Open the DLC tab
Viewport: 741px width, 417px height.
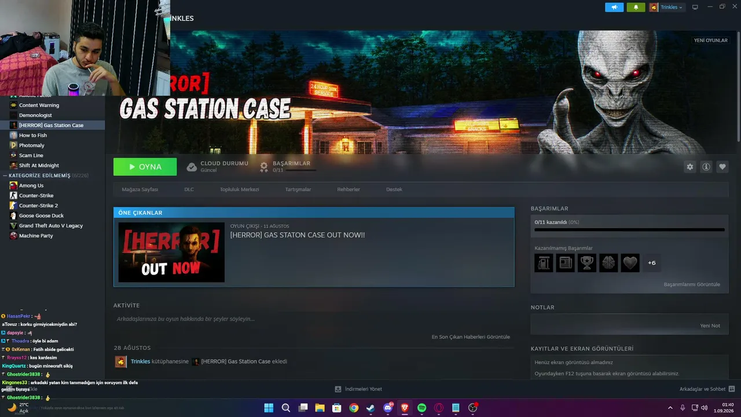click(189, 189)
